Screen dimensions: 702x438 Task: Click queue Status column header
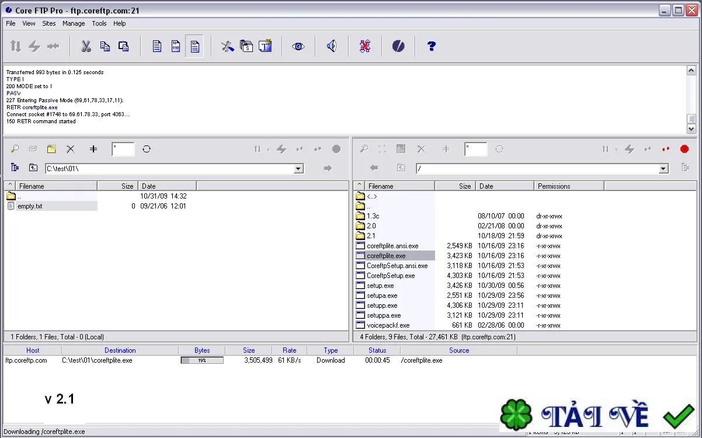point(377,350)
